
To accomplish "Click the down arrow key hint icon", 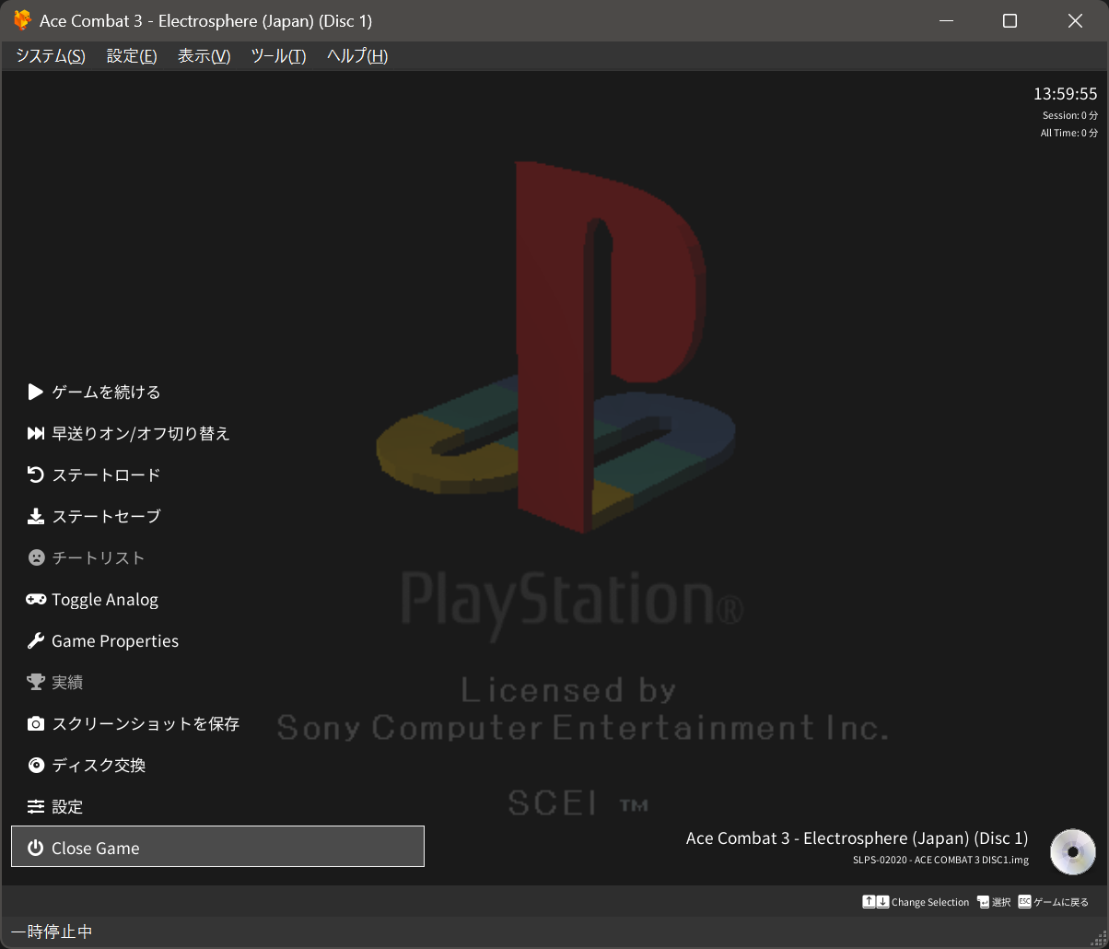I will coord(882,902).
